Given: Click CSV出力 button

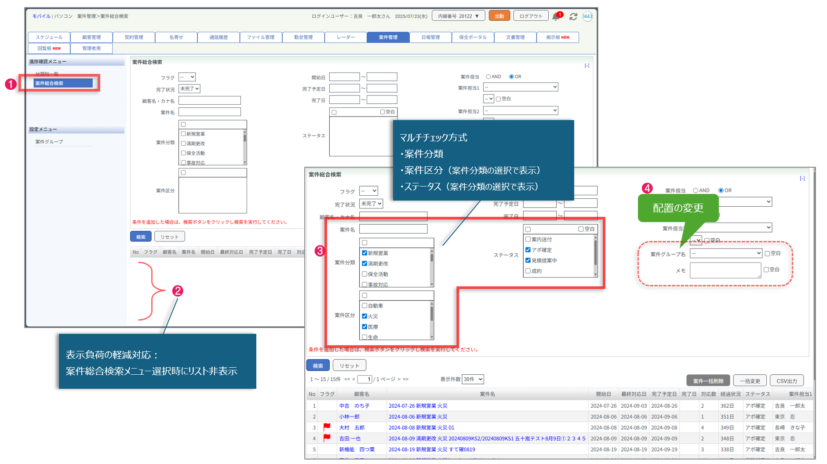Looking at the screenshot, I should pyautogui.click(x=787, y=381).
